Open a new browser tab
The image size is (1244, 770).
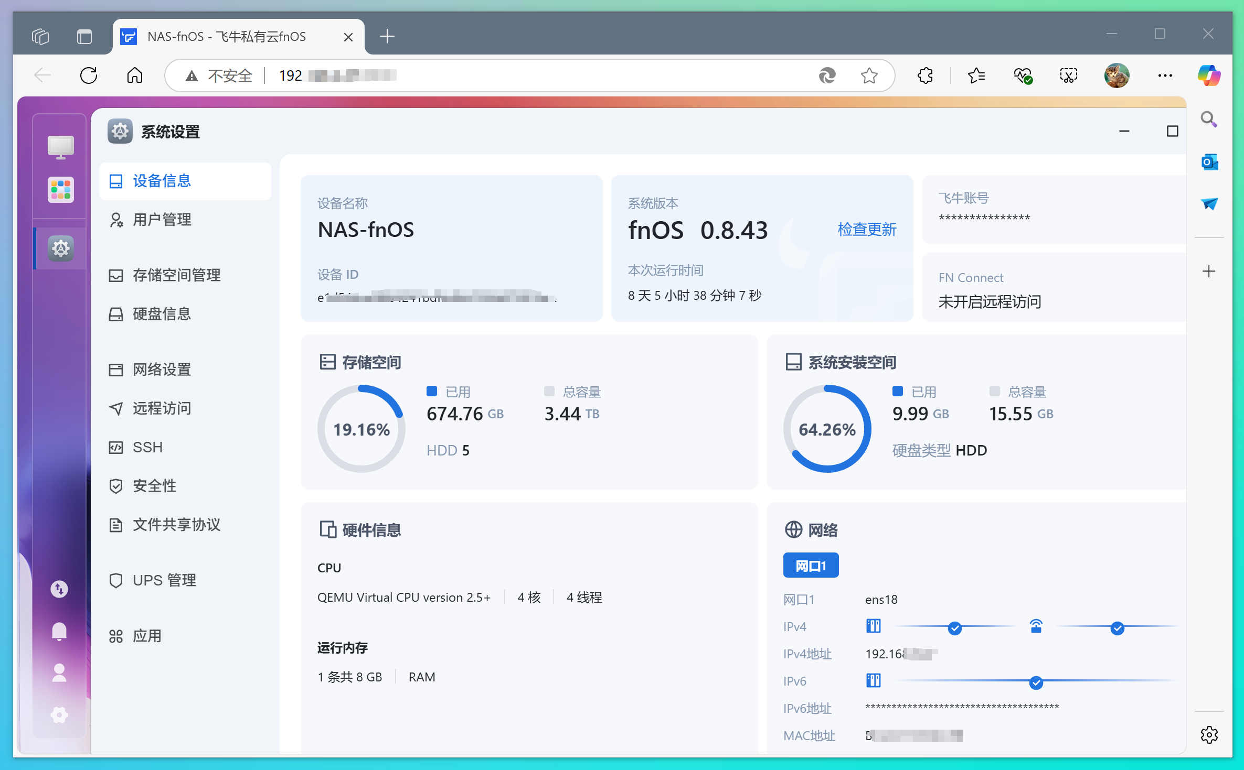pos(387,36)
